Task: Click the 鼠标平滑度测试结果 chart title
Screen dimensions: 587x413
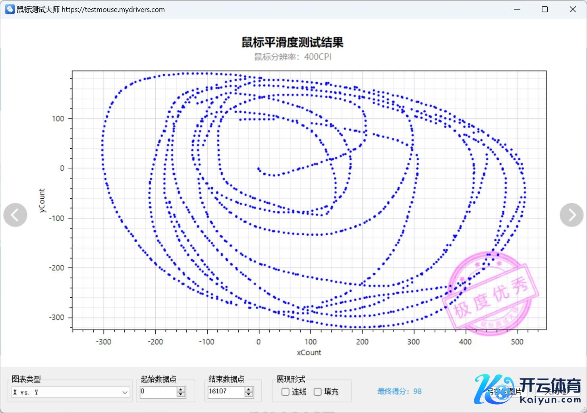Action: tap(293, 43)
